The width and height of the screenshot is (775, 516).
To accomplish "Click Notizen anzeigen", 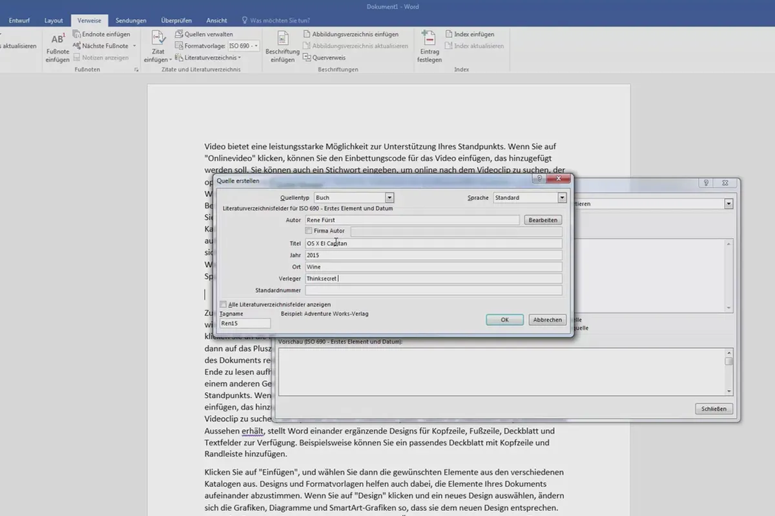I will click(x=101, y=57).
